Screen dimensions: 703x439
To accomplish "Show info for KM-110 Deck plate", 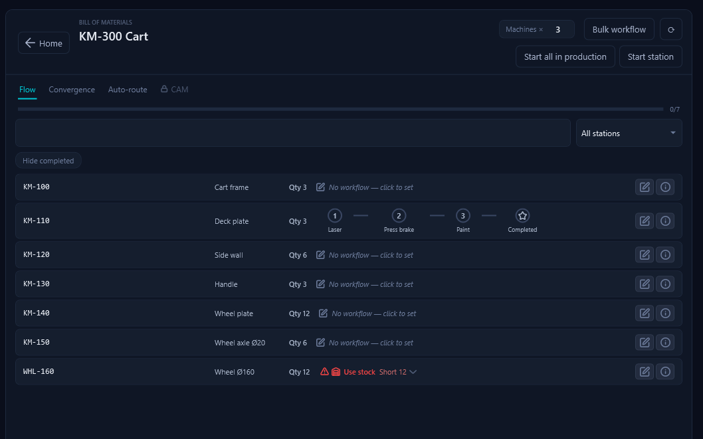I will (x=665, y=221).
